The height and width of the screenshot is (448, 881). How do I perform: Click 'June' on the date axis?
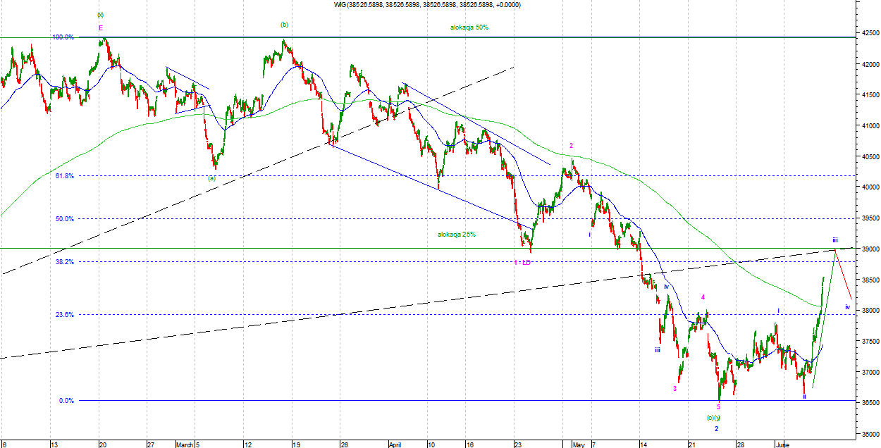pyautogui.click(x=782, y=444)
